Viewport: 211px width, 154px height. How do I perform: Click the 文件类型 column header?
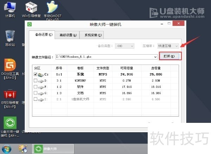(103, 68)
